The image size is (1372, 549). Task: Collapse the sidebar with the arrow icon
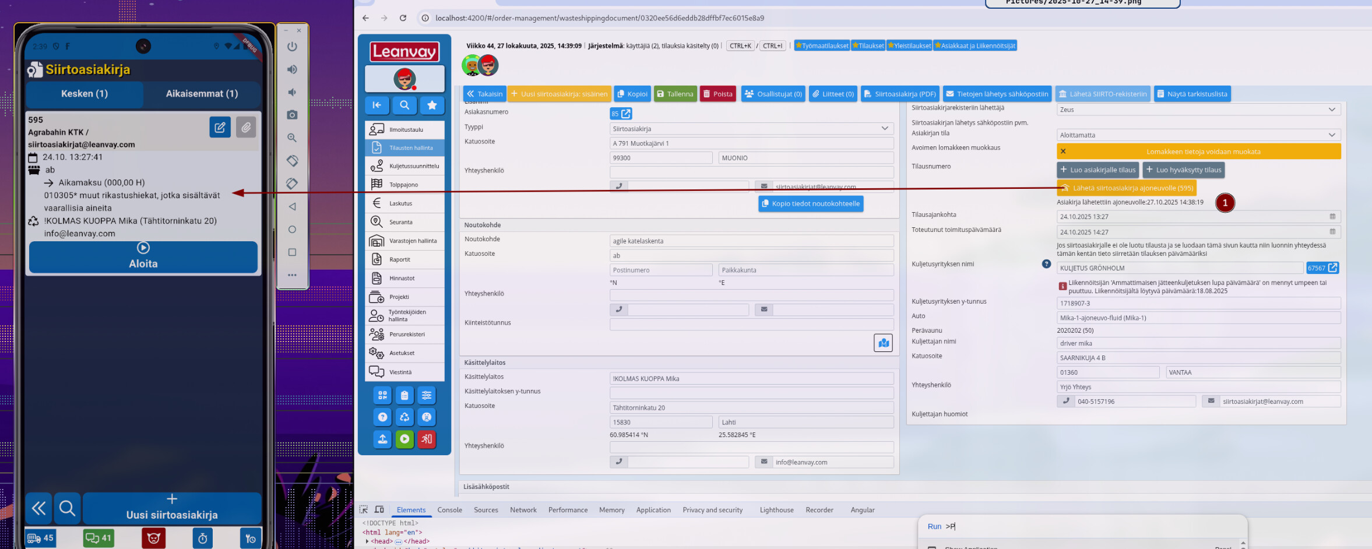click(x=377, y=105)
